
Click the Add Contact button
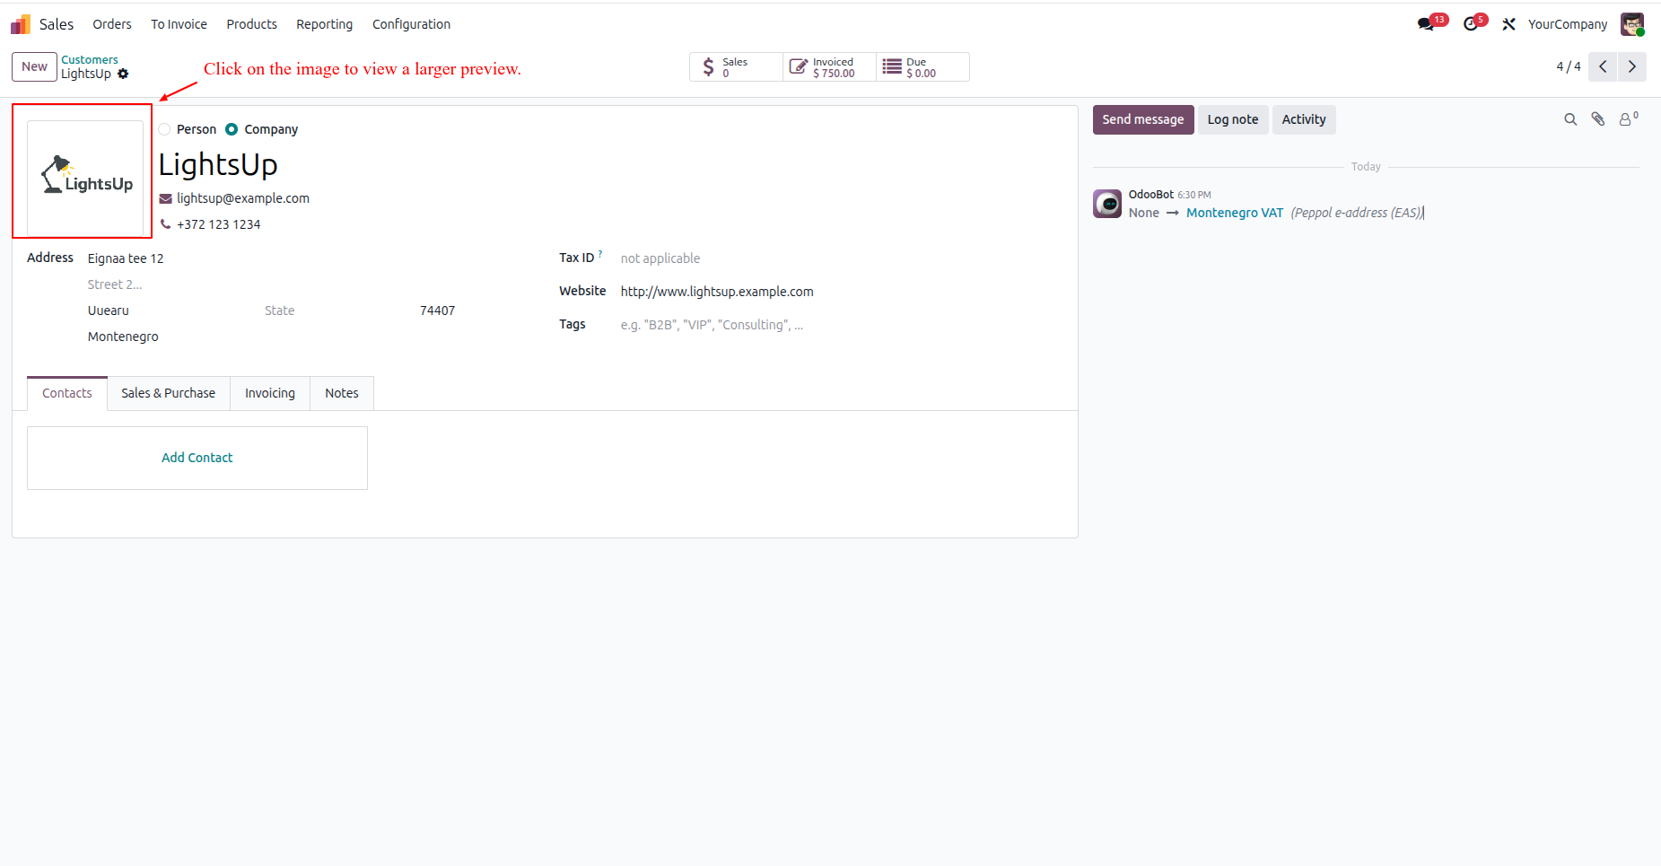click(x=197, y=458)
